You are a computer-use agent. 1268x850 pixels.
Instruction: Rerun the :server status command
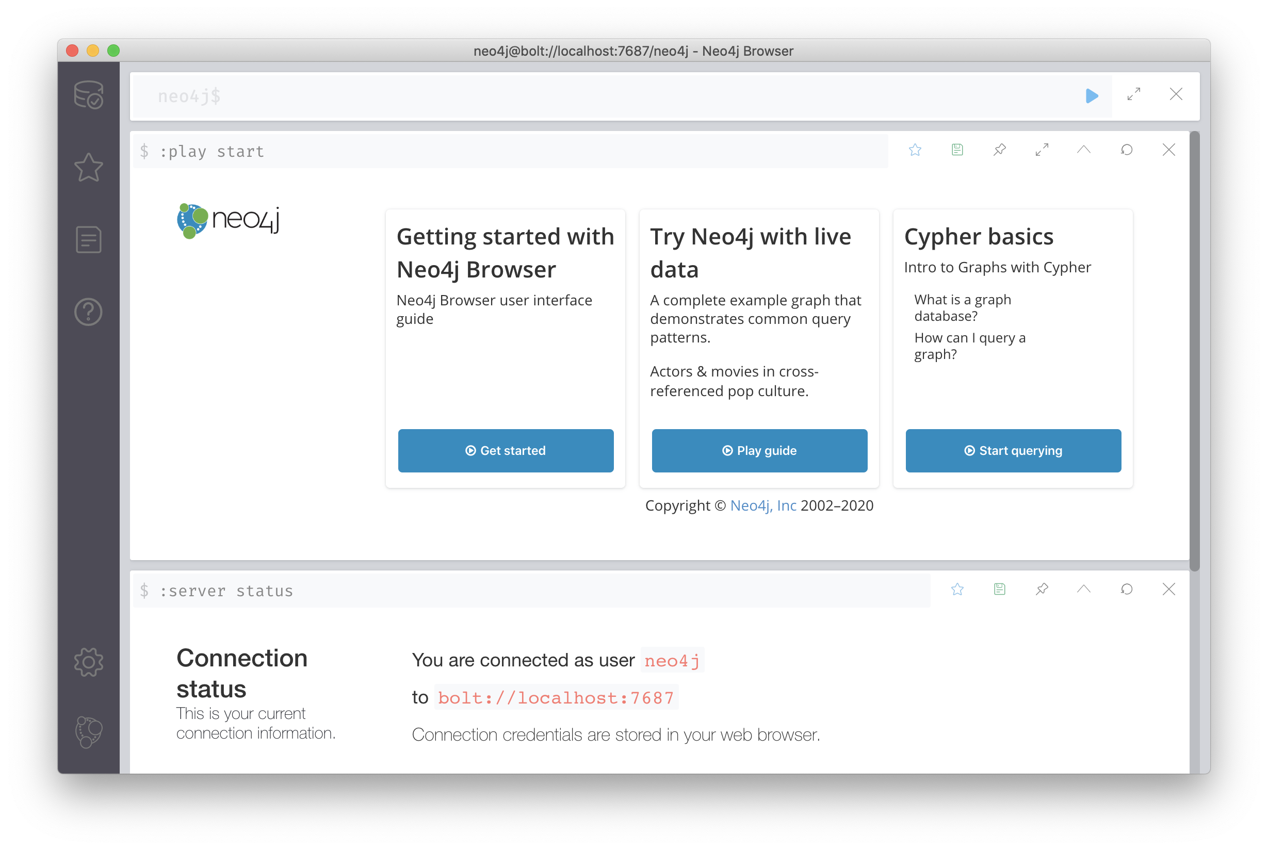click(x=1127, y=590)
